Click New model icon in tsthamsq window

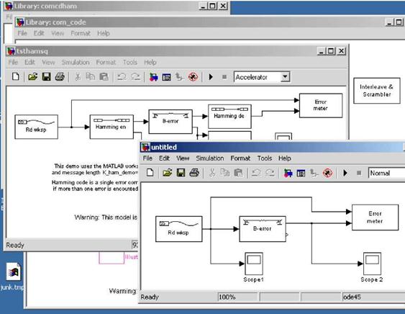pos(16,76)
